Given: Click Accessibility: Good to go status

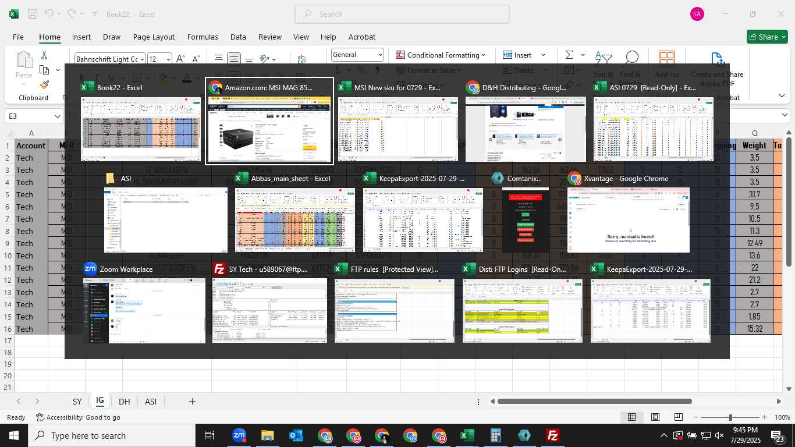Looking at the screenshot, I should (x=78, y=417).
